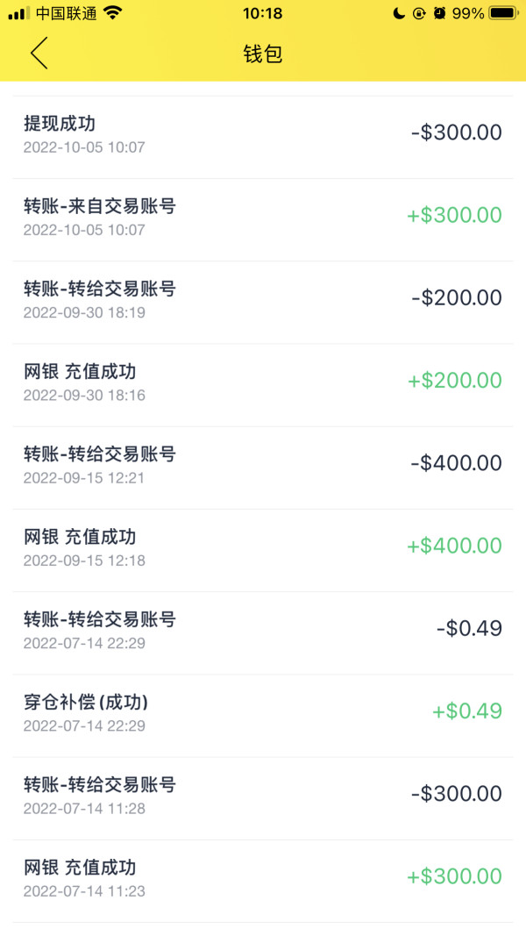This screenshot has height=936, width=526.
Task: Tap the 钱包 page title
Action: pyautogui.click(x=263, y=54)
